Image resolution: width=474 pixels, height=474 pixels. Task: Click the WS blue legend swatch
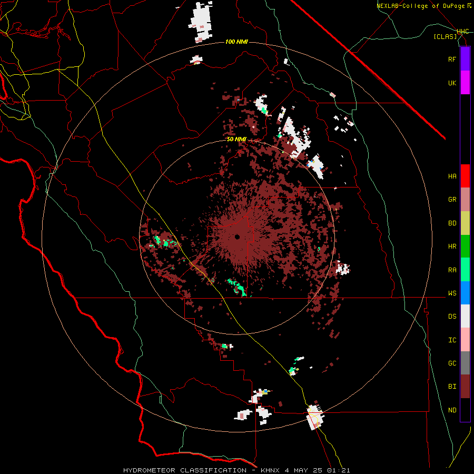tap(465, 293)
